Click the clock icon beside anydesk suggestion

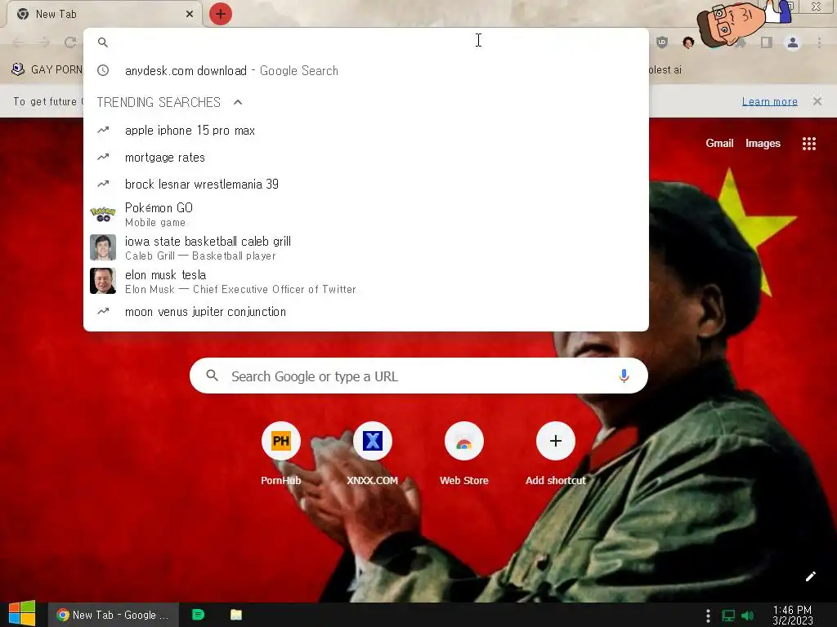pyautogui.click(x=103, y=70)
